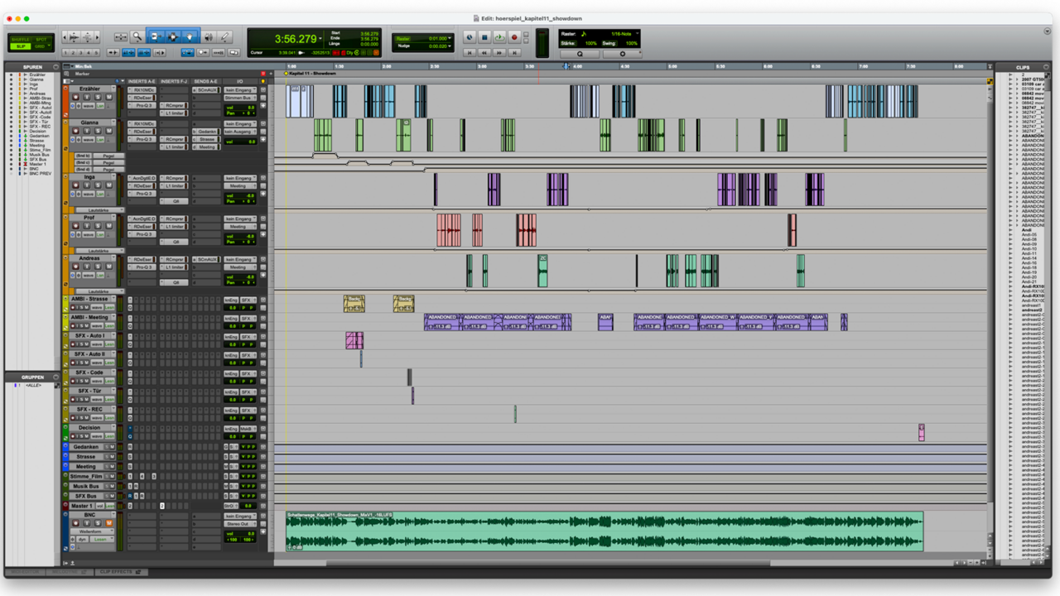Mute the Erzähler track

(108, 97)
